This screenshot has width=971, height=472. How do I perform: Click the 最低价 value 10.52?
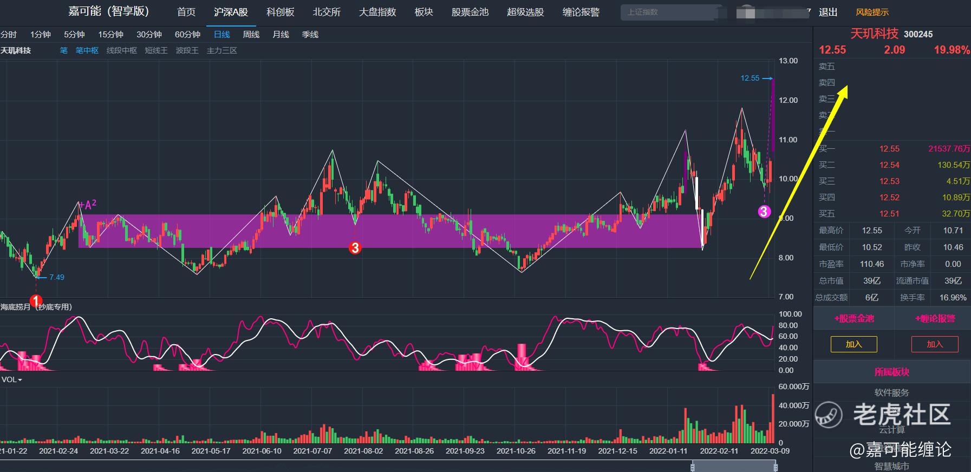(x=872, y=247)
